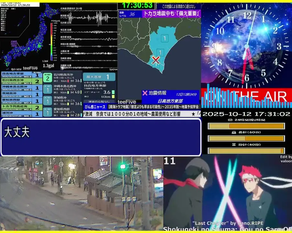Click the 12日12時34分 time in the 地震情報 panel
Viewport: 292px width, 233px height.
(x=186, y=94)
